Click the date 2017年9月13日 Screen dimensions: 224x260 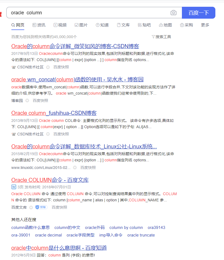tap(25, 54)
